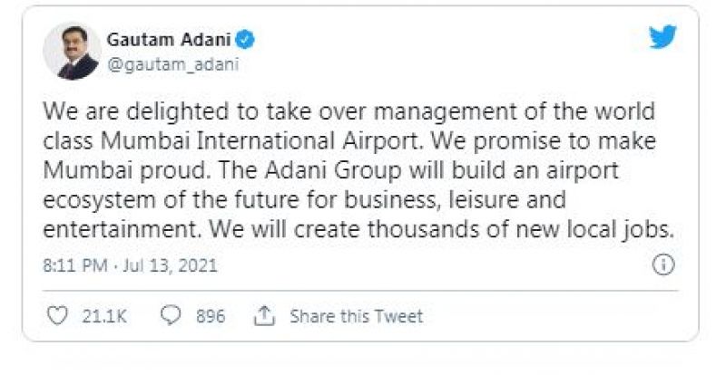Click the blue verified badge

click(245, 40)
